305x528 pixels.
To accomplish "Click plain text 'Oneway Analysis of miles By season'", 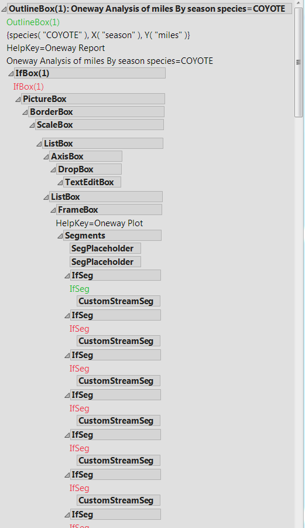I will click(109, 61).
